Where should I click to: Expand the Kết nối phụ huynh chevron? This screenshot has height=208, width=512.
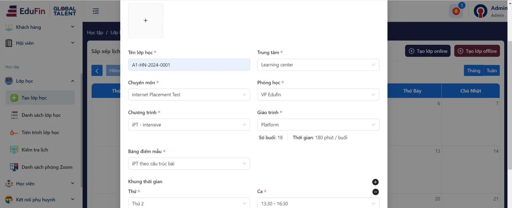pos(72,200)
